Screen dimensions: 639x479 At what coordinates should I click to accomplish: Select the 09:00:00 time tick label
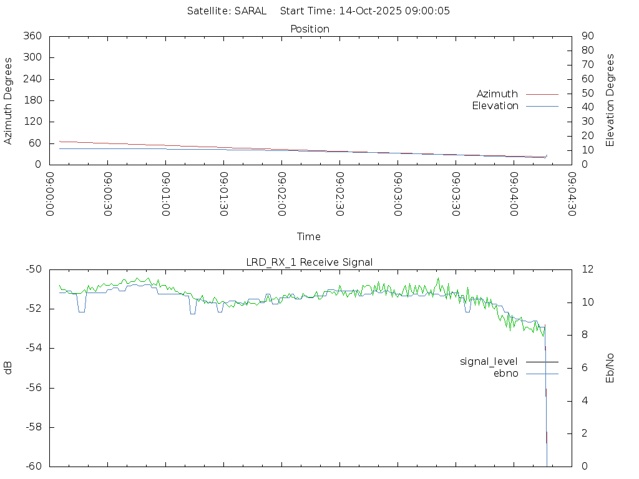tap(51, 195)
